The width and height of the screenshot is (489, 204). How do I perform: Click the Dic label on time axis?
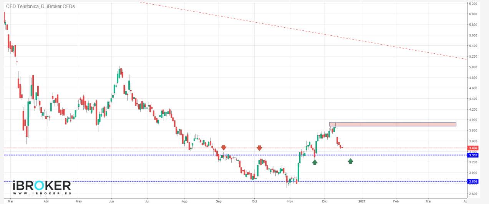click(325, 201)
